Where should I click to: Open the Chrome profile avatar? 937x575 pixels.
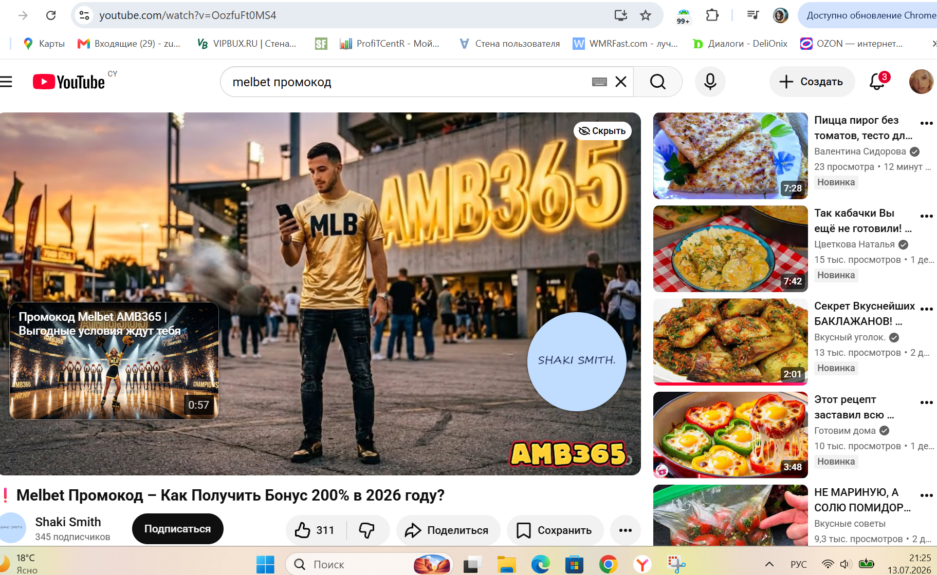point(781,15)
